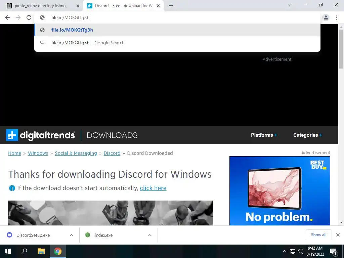
Task: Open the taskbar search
Action: point(24,251)
